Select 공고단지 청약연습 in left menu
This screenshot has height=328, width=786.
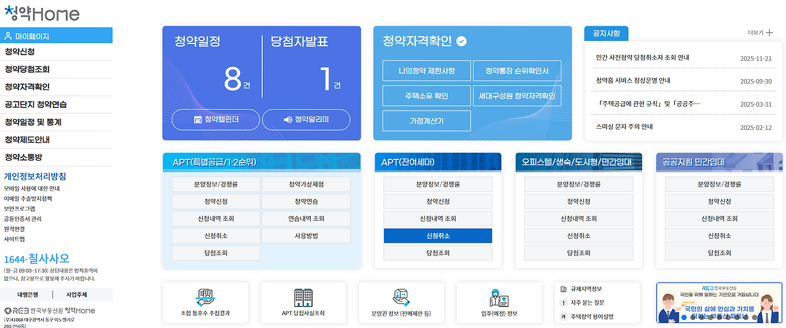tap(56, 105)
